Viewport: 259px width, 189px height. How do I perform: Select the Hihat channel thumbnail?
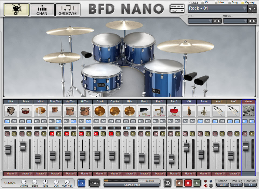(x=41, y=111)
